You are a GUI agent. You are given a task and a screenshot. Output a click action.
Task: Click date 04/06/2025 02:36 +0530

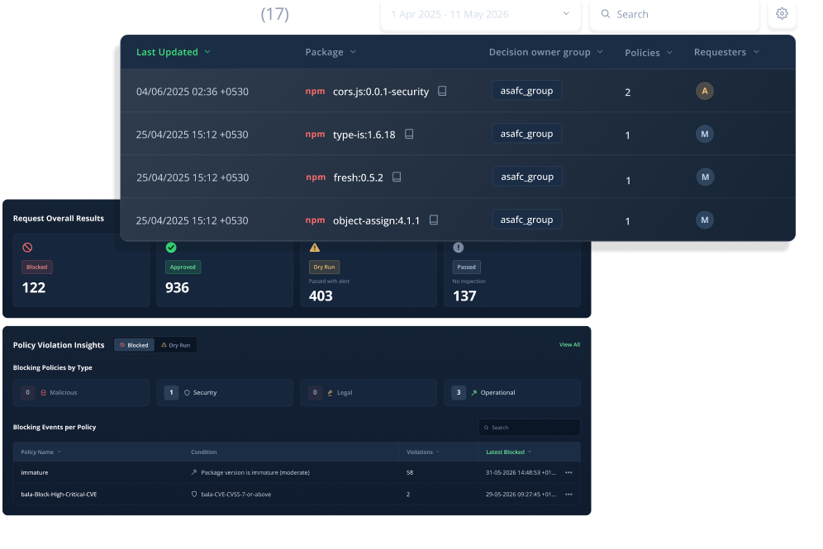click(192, 92)
